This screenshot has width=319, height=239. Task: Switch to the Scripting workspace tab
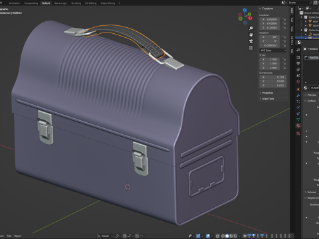pyautogui.click(x=76, y=3)
